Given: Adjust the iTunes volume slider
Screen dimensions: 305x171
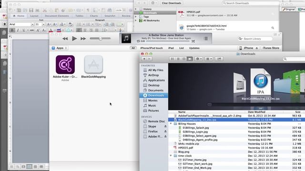Looking at the screenshot, I should 100,39.
